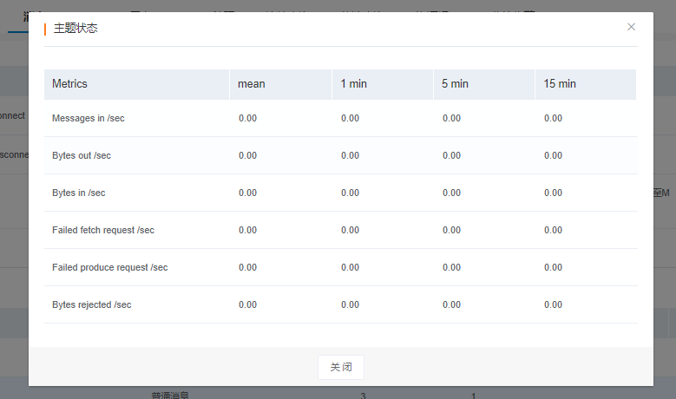Click the 主题状态 dialog title
This screenshot has width=676, height=399.
(75, 29)
